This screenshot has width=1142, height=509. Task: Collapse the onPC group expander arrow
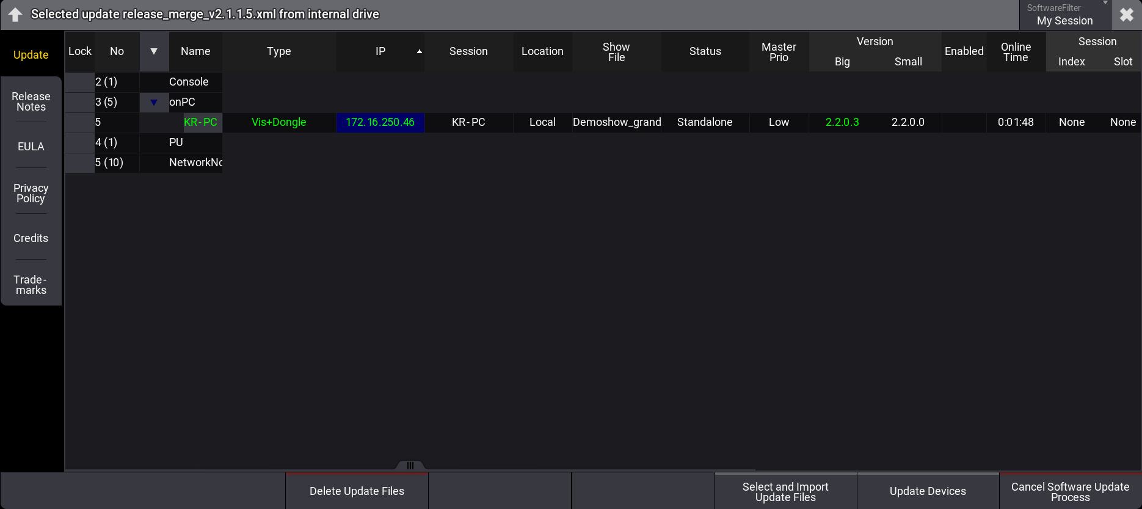click(x=154, y=103)
